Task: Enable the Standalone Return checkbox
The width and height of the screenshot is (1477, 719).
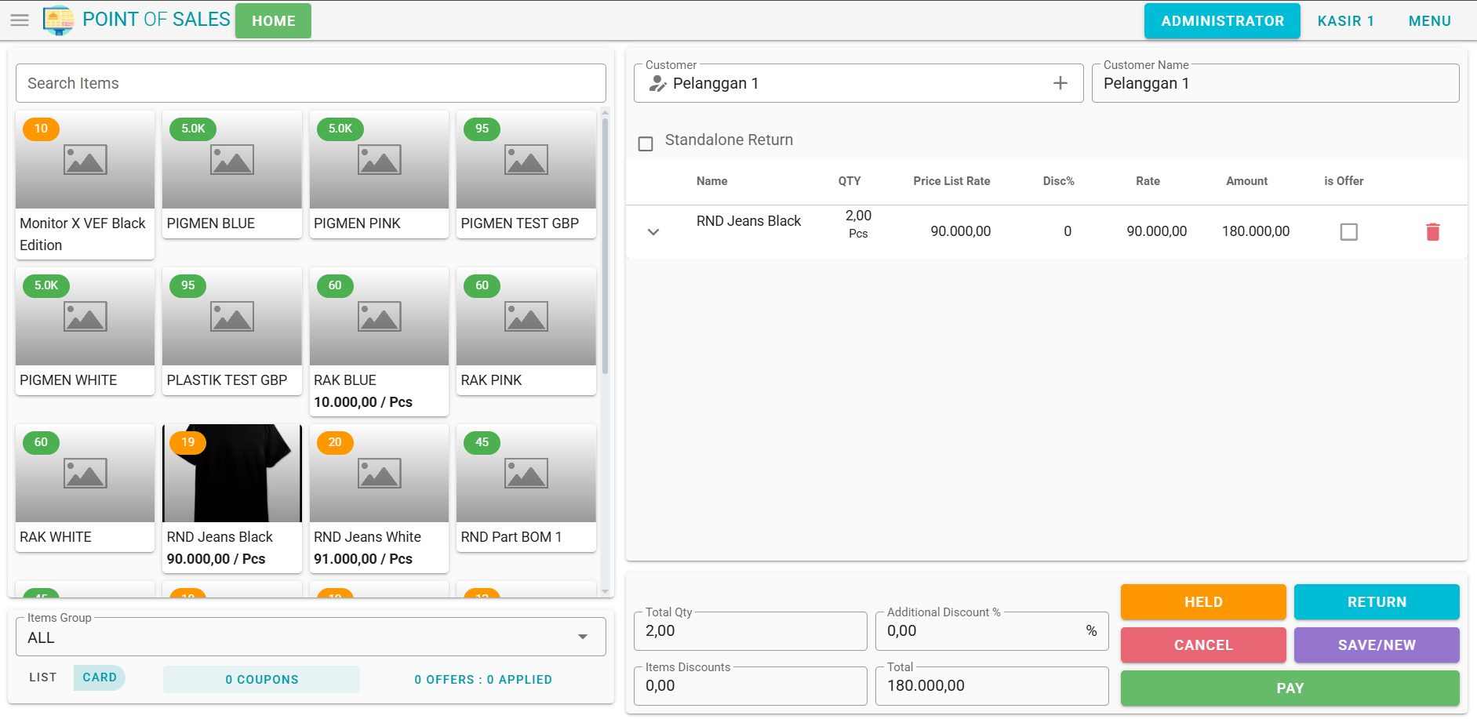Action: 646,143
